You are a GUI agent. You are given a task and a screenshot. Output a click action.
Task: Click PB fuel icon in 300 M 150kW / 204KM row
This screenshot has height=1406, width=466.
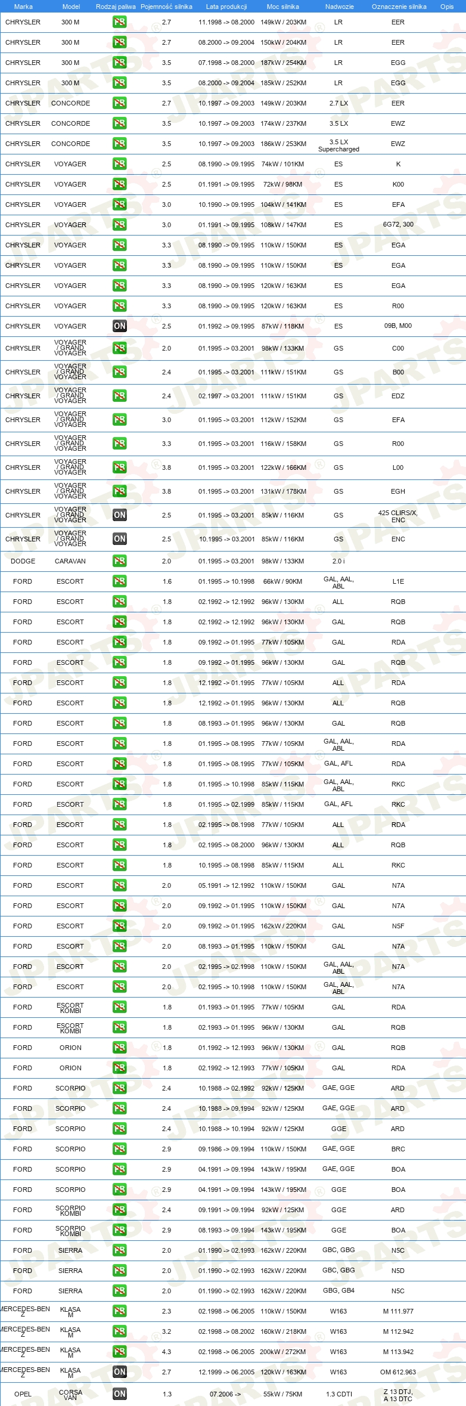pyautogui.click(x=120, y=42)
